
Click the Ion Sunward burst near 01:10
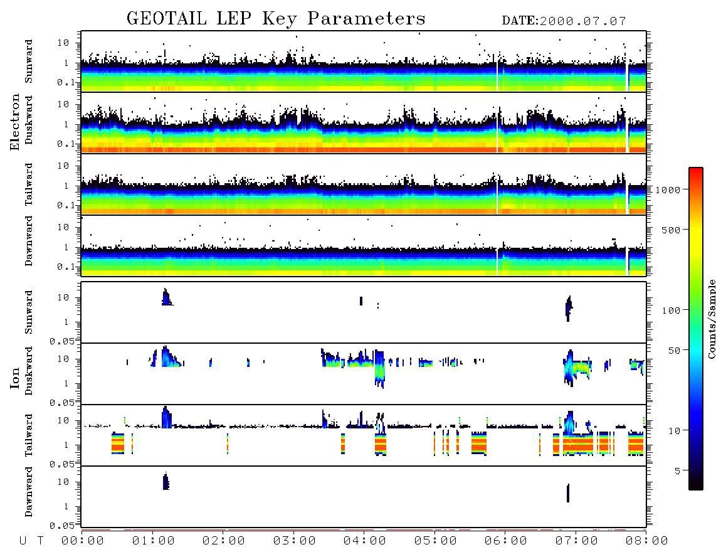[x=167, y=297]
